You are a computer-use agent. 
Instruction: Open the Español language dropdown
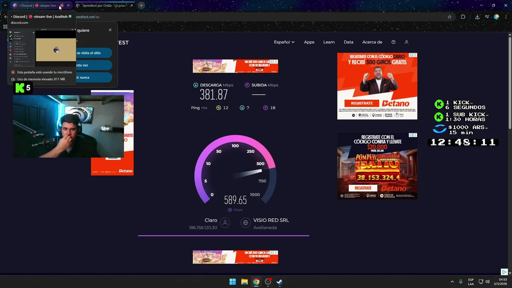pyautogui.click(x=284, y=42)
